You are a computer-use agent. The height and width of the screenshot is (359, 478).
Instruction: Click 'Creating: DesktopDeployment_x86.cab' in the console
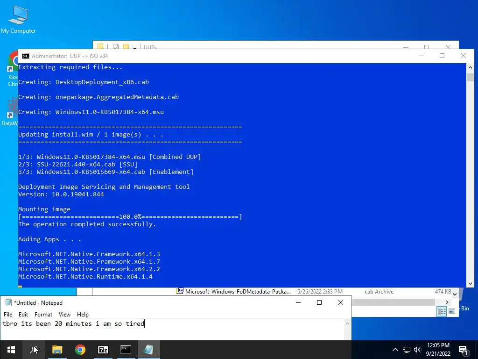[x=84, y=82]
